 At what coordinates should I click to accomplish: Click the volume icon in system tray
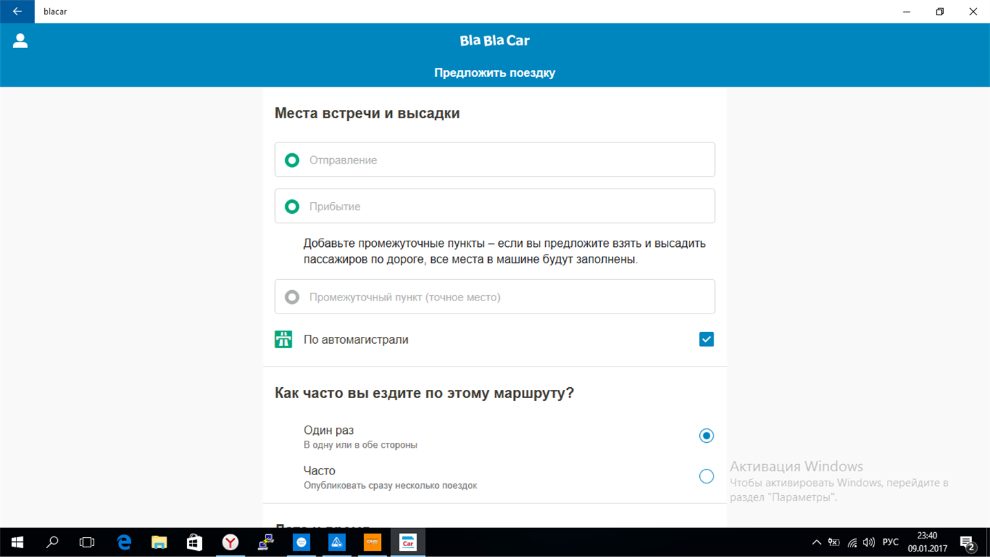pyautogui.click(x=869, y=543)
